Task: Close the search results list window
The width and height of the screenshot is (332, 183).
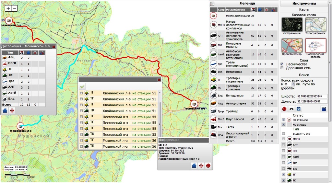Action: click(x=159, y=80)
